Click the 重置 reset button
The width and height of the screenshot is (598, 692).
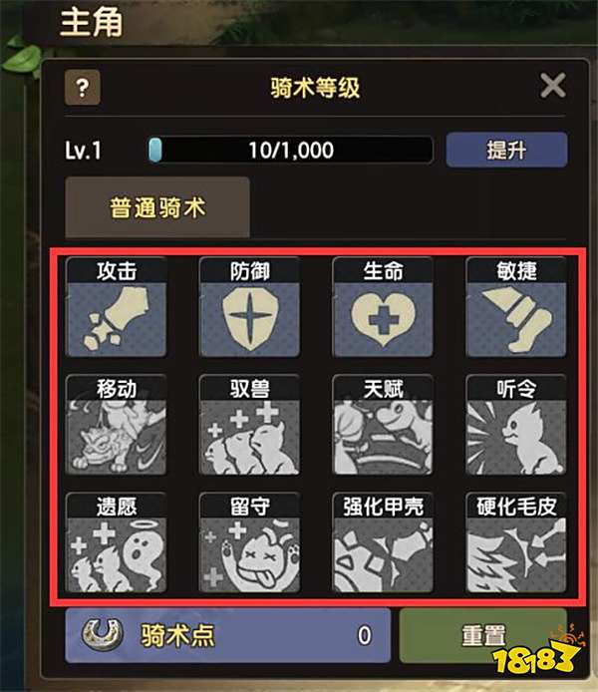[483, 635]
